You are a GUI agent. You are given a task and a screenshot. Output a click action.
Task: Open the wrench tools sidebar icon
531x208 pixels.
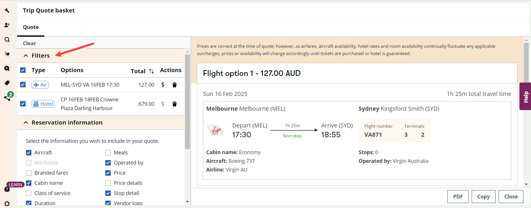pyautogui.click(x=7, y=10)
